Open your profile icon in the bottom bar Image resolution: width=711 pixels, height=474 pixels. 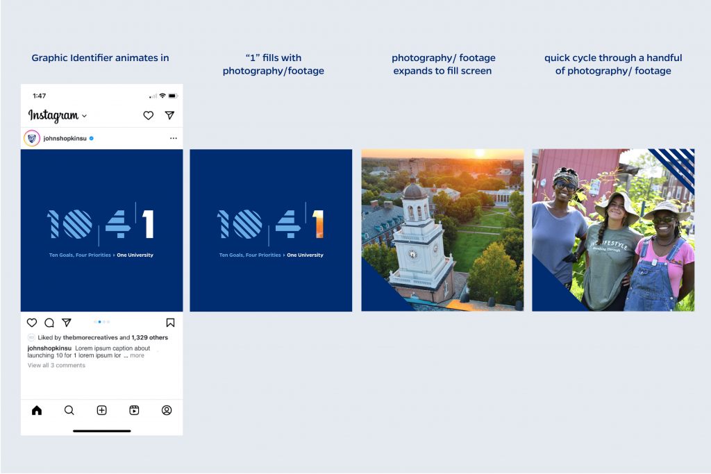[167, 410]
